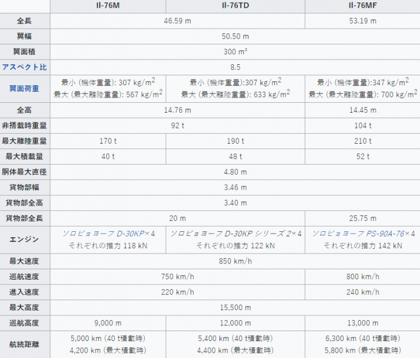Click the 貨物部全長 row header
Screen dimensions: 420x358
24,218
